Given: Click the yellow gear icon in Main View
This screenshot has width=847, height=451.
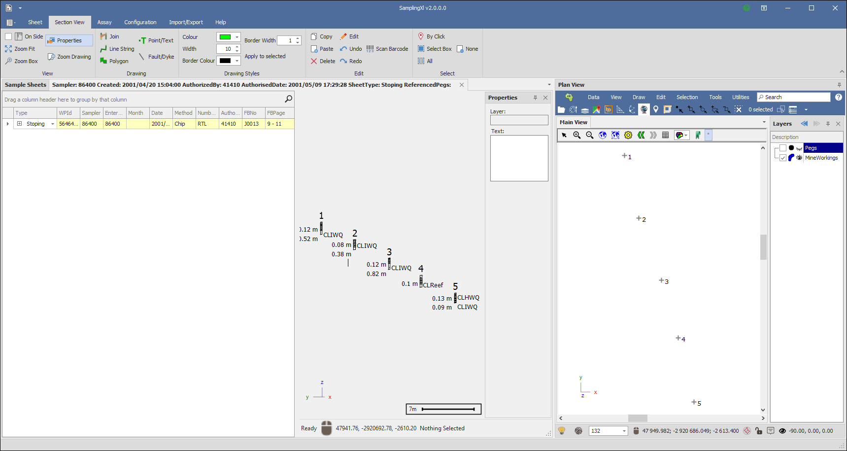Looking at the screenshot, I should (x=628, y=135).
